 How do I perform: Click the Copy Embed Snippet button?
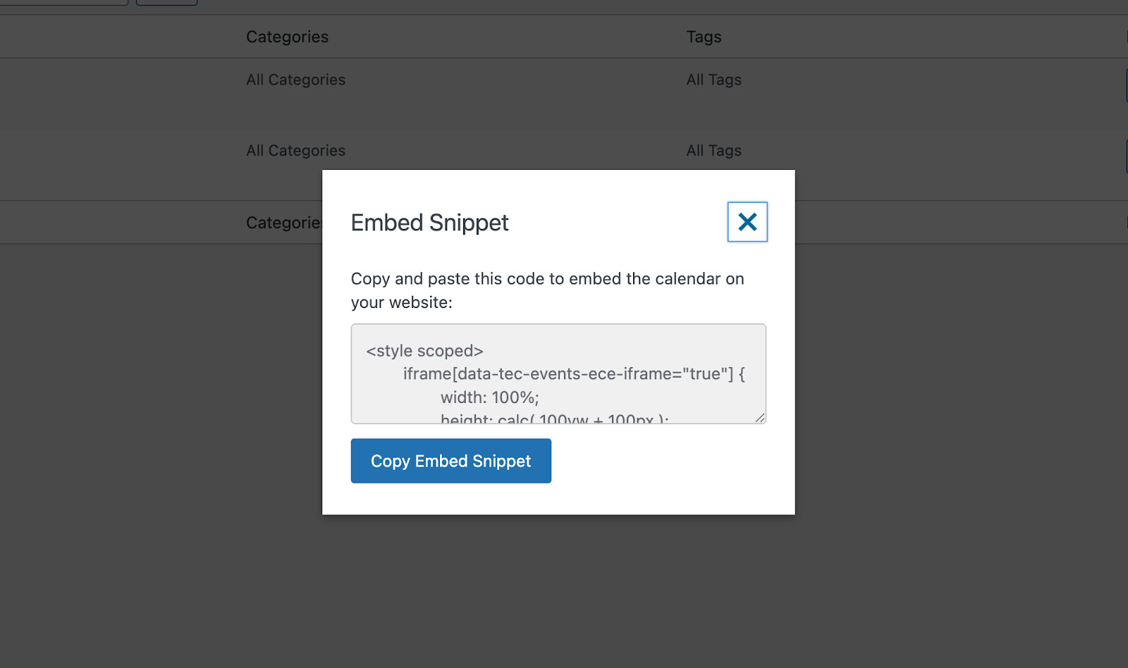point(450,461)
